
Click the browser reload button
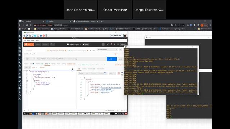[x=27, y=25]
